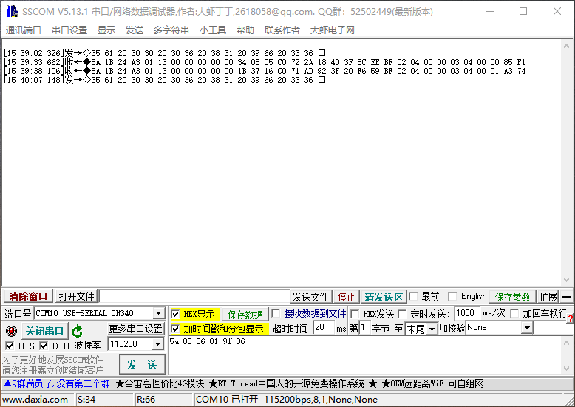Click the S:34 sent counter
Screen dimensions: 575x407
(86, 400)
